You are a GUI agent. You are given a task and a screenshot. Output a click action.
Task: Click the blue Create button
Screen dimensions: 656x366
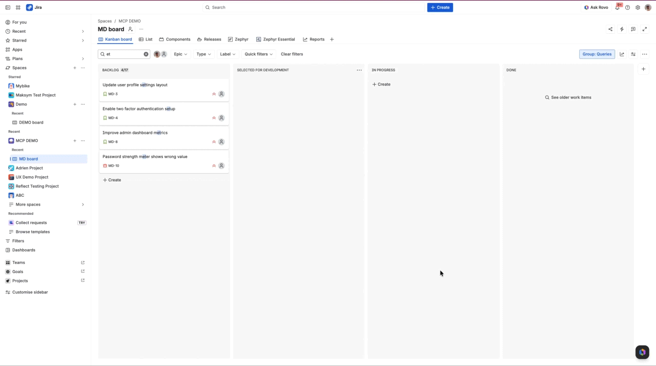[x=440, y=8]
